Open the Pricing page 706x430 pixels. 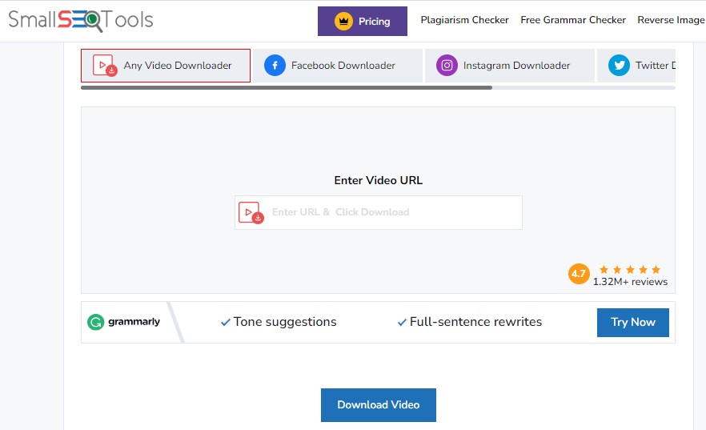(363, 21)
